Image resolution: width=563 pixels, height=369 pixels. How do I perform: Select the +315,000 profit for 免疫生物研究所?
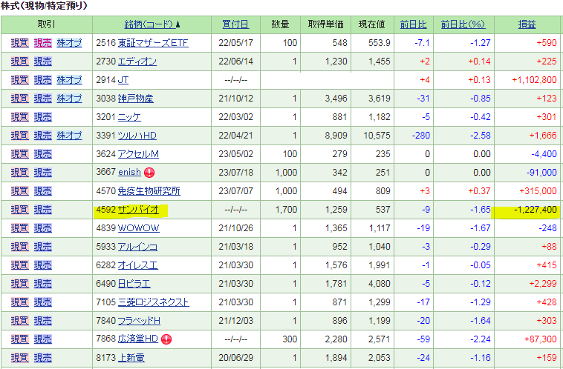538,191
